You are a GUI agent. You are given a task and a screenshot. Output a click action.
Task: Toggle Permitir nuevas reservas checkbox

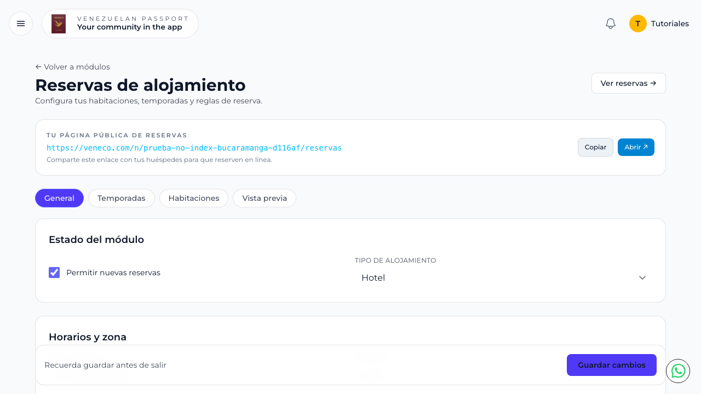pos(54,273)
